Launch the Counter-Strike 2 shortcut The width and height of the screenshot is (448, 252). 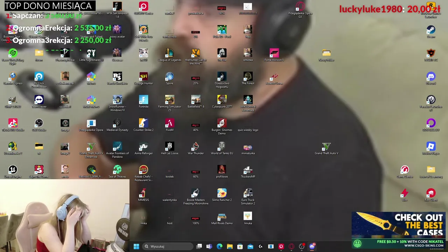(x=143, y=125)
